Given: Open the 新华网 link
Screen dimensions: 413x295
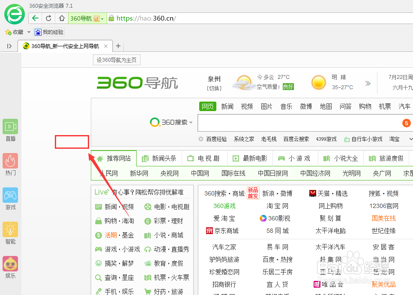Looking at the screenshot, I should coord(139,173).
